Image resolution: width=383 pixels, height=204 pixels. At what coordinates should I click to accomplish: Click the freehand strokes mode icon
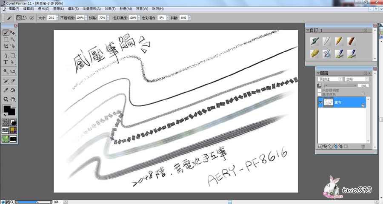coord(19,18)
